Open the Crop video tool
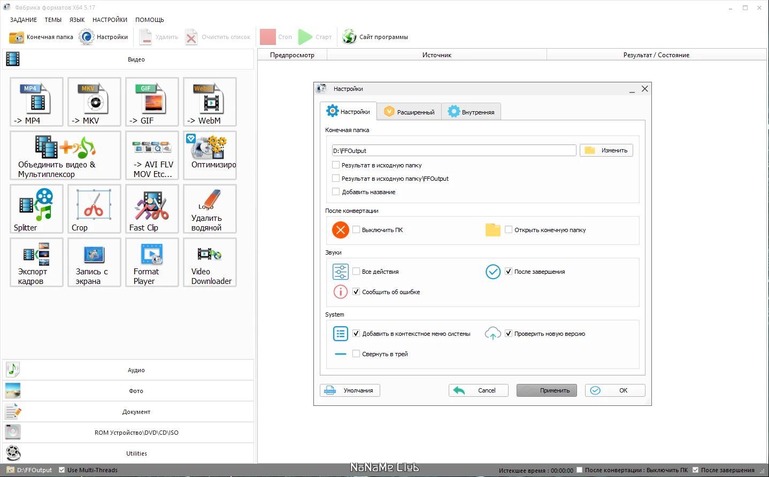 (x=94, y=209)
